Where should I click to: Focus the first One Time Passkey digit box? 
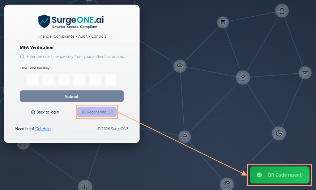tap(33, 79)
